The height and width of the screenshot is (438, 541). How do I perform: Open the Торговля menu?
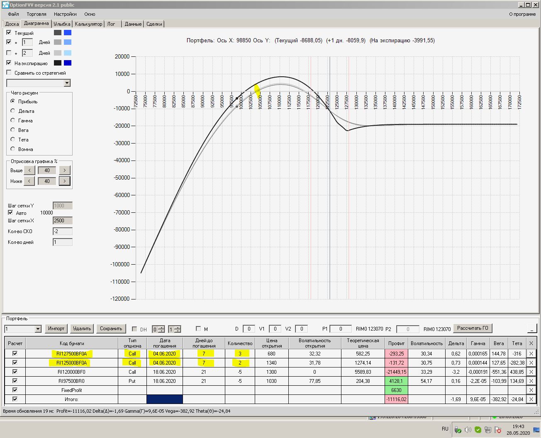(x=37, y=14)
